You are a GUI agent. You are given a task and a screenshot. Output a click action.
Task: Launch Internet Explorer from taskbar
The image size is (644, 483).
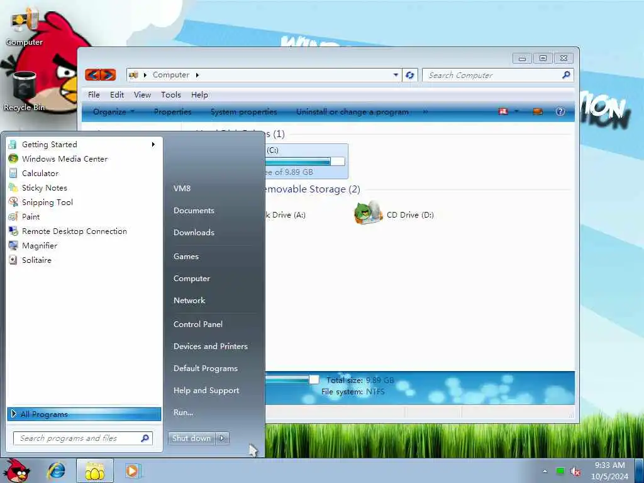56,470
